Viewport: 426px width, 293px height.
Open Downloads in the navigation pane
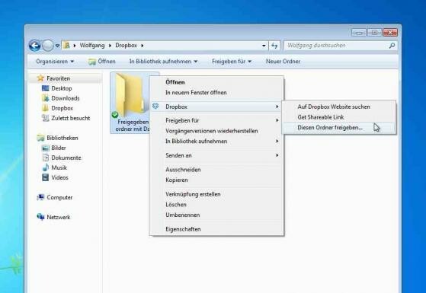[x=61, y=98]
